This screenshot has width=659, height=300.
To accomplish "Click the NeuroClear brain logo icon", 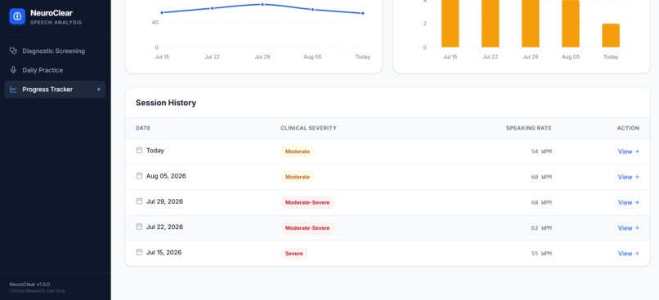I will coord(17,17).
